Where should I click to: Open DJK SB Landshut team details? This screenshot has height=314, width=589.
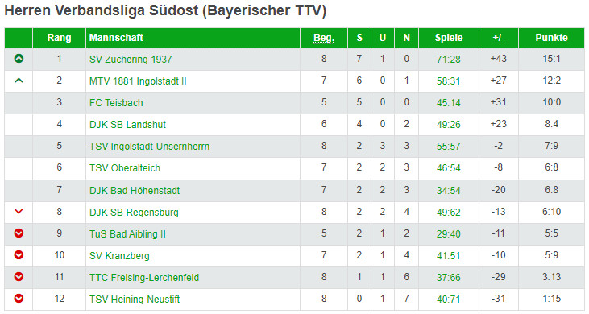tap(127, 125)
